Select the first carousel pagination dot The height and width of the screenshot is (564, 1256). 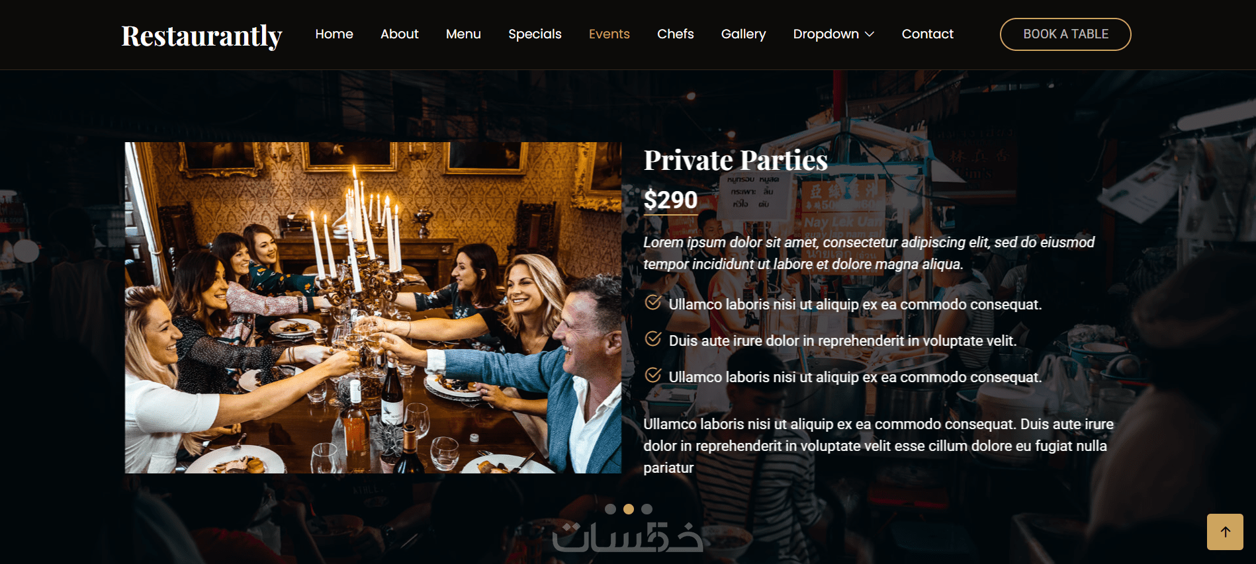pos(611,509)
